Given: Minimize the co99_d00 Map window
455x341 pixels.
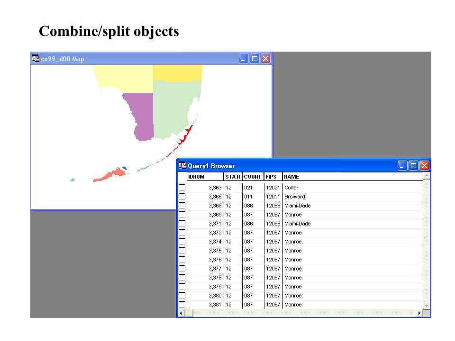Looking at the screenshot, I should (244, 59).
